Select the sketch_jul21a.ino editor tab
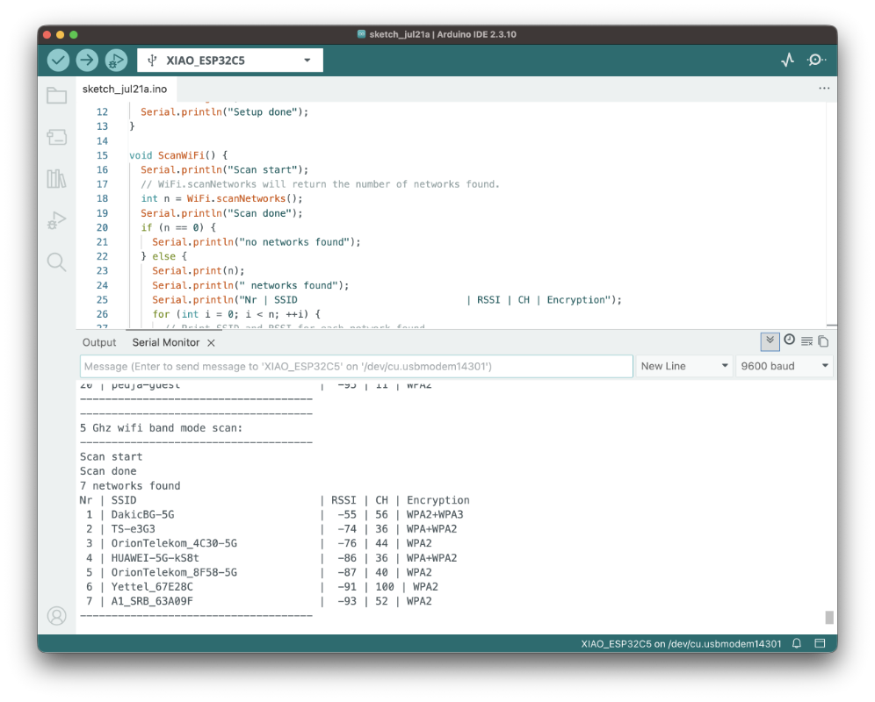 pyautogui.click(x=125, y=90)
